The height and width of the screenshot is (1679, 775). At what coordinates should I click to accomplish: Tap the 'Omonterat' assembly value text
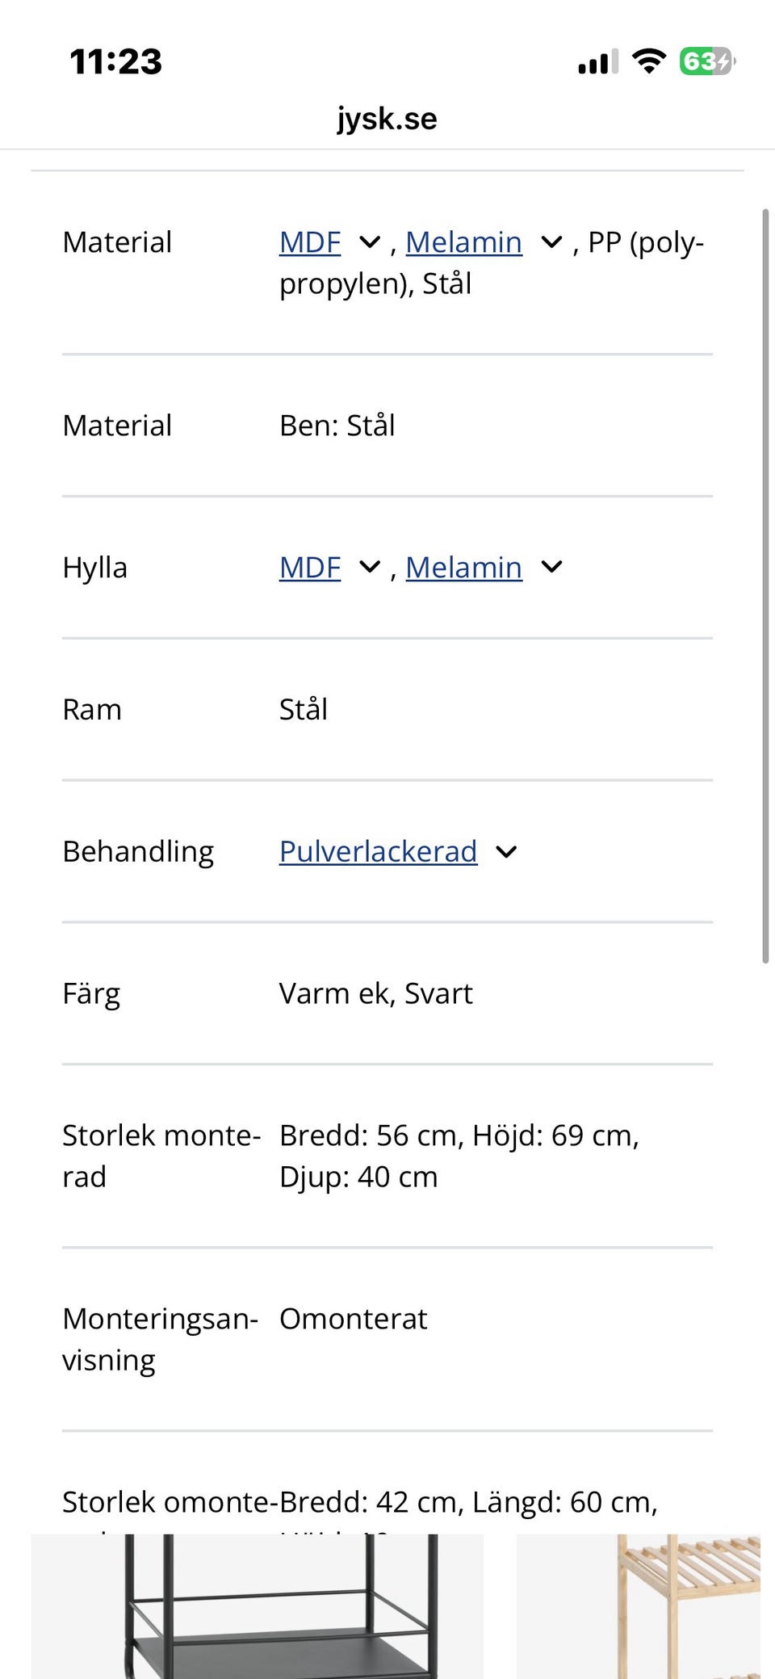coord(353,1319)
